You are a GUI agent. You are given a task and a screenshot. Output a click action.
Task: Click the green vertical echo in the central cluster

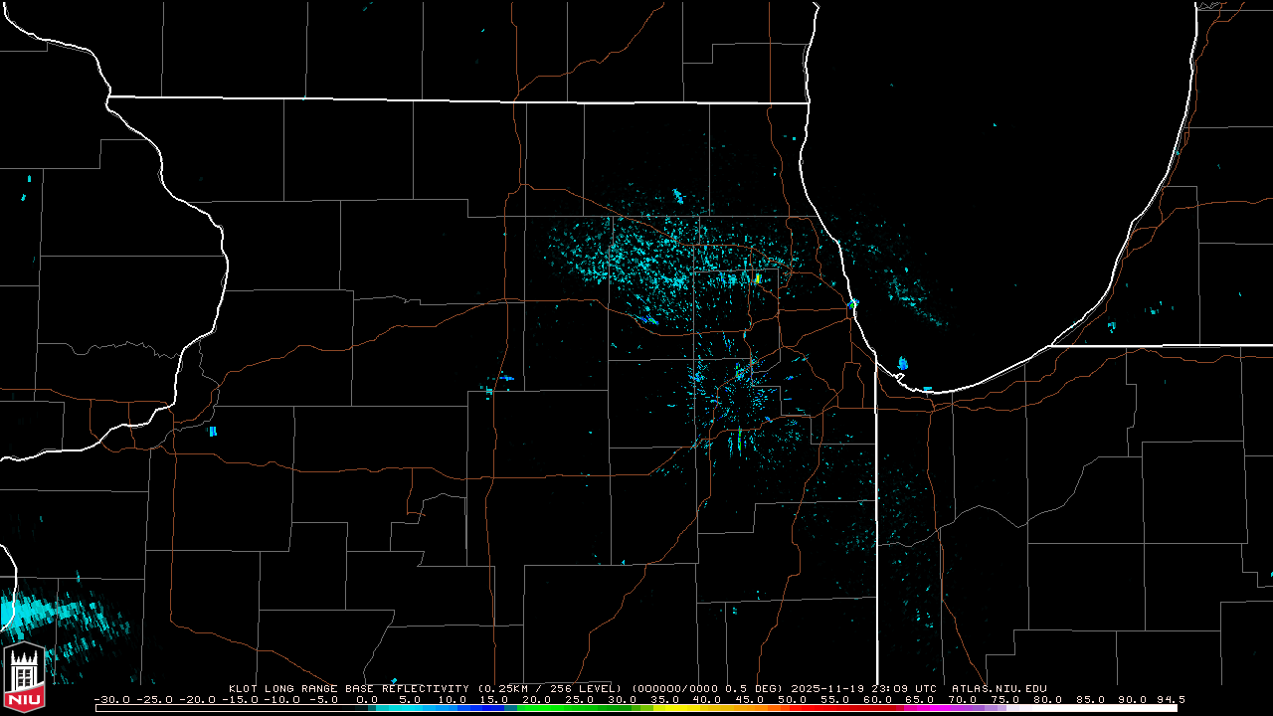[739, 444]
